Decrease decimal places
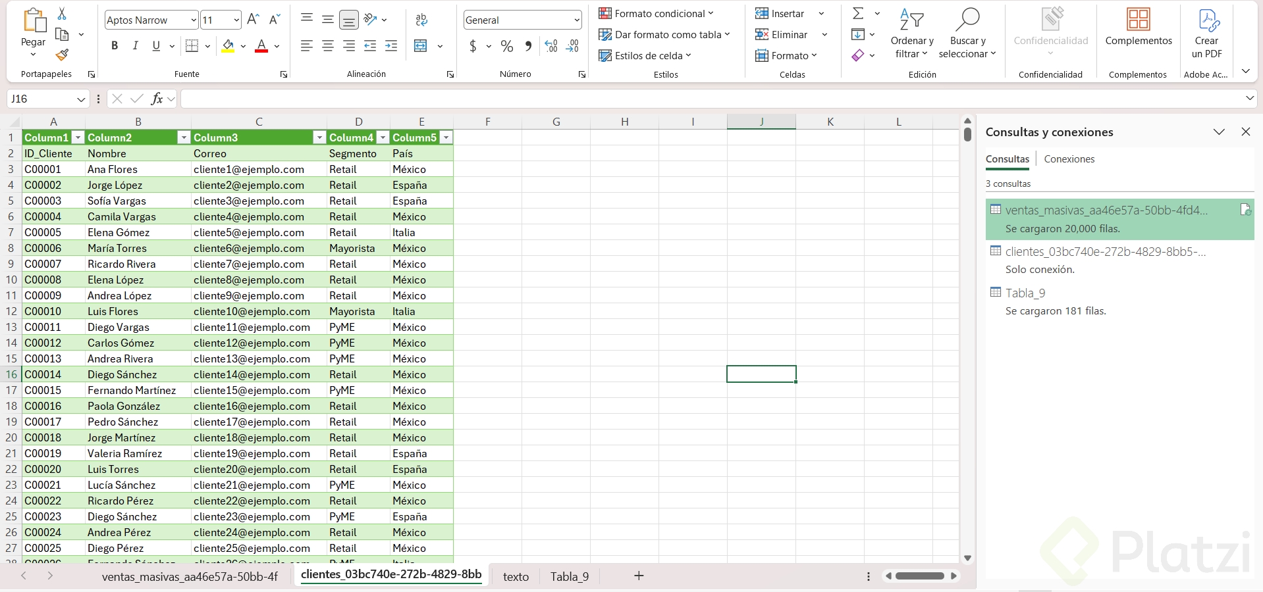The image size is (1263, 592). (573, 46)
